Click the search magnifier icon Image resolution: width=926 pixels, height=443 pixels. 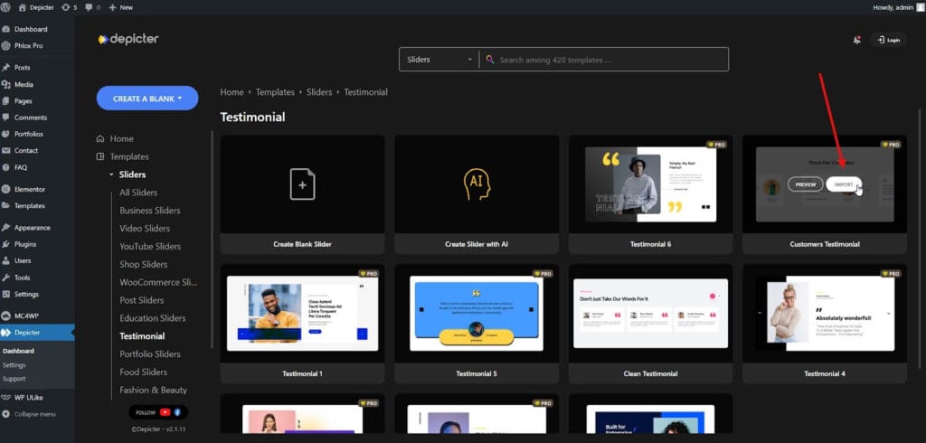click(489, 59)
